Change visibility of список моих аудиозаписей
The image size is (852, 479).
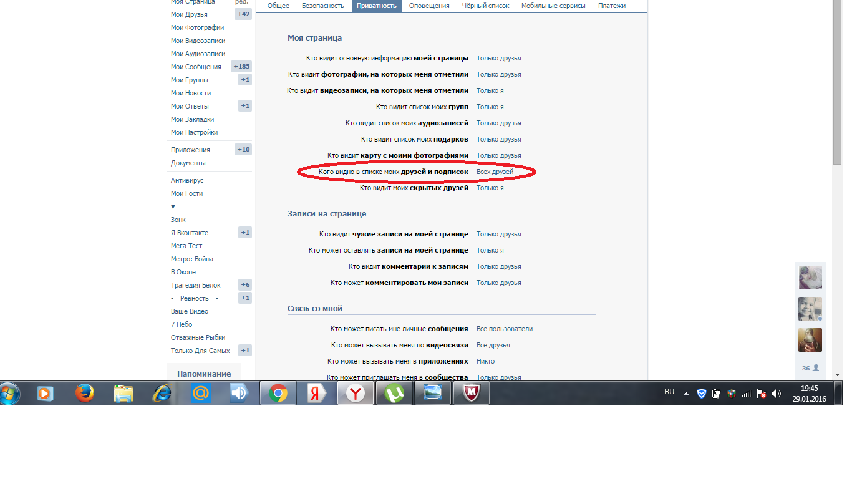499,123
